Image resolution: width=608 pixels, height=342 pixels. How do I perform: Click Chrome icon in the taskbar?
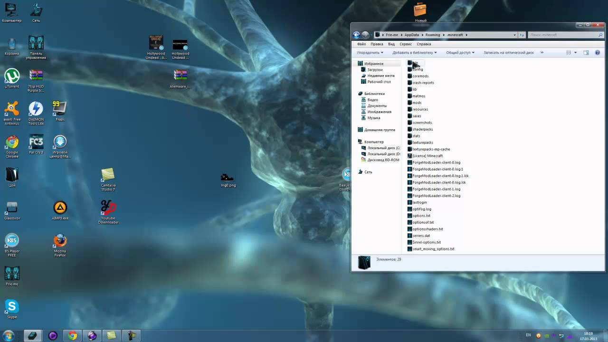(72, 336)
